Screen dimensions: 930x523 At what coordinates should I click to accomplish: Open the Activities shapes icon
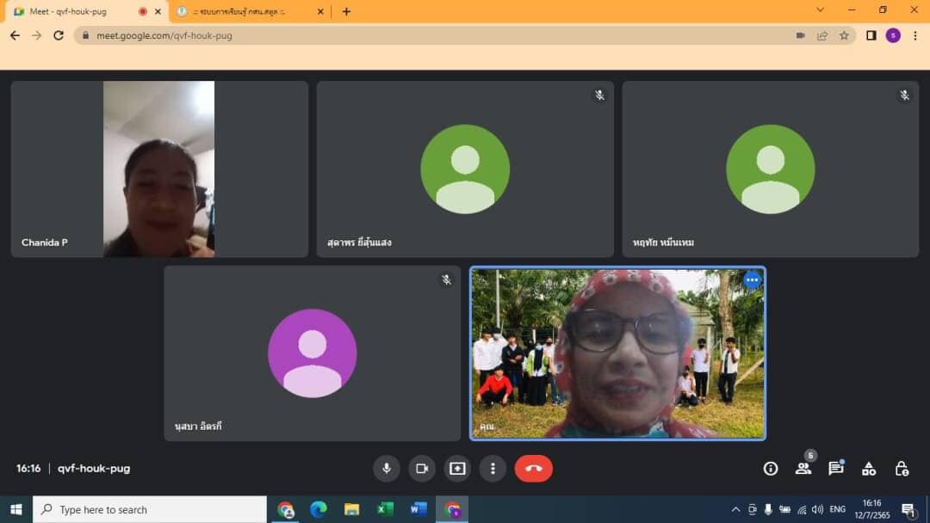click(869, 469)
